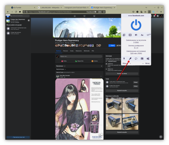Open the group's Osoby tab
This screenshot has height=145, width=169.
tap(72, 51)
